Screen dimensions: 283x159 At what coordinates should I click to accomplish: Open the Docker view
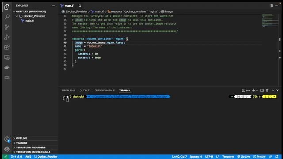point(7,68)
